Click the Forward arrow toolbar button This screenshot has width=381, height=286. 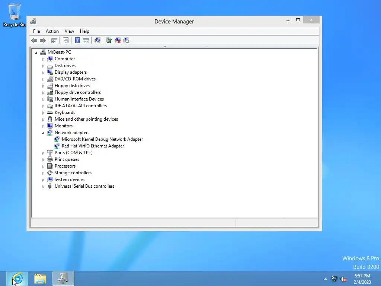tap(42, 40)
